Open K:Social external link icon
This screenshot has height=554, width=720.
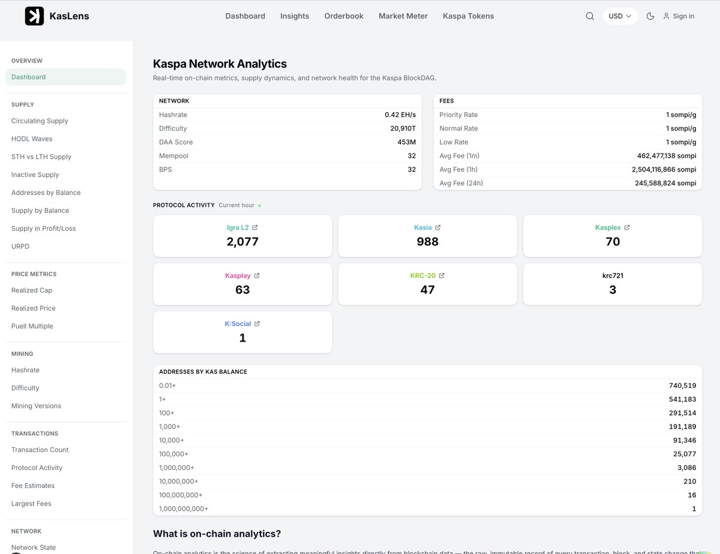(x=257, y=324)
